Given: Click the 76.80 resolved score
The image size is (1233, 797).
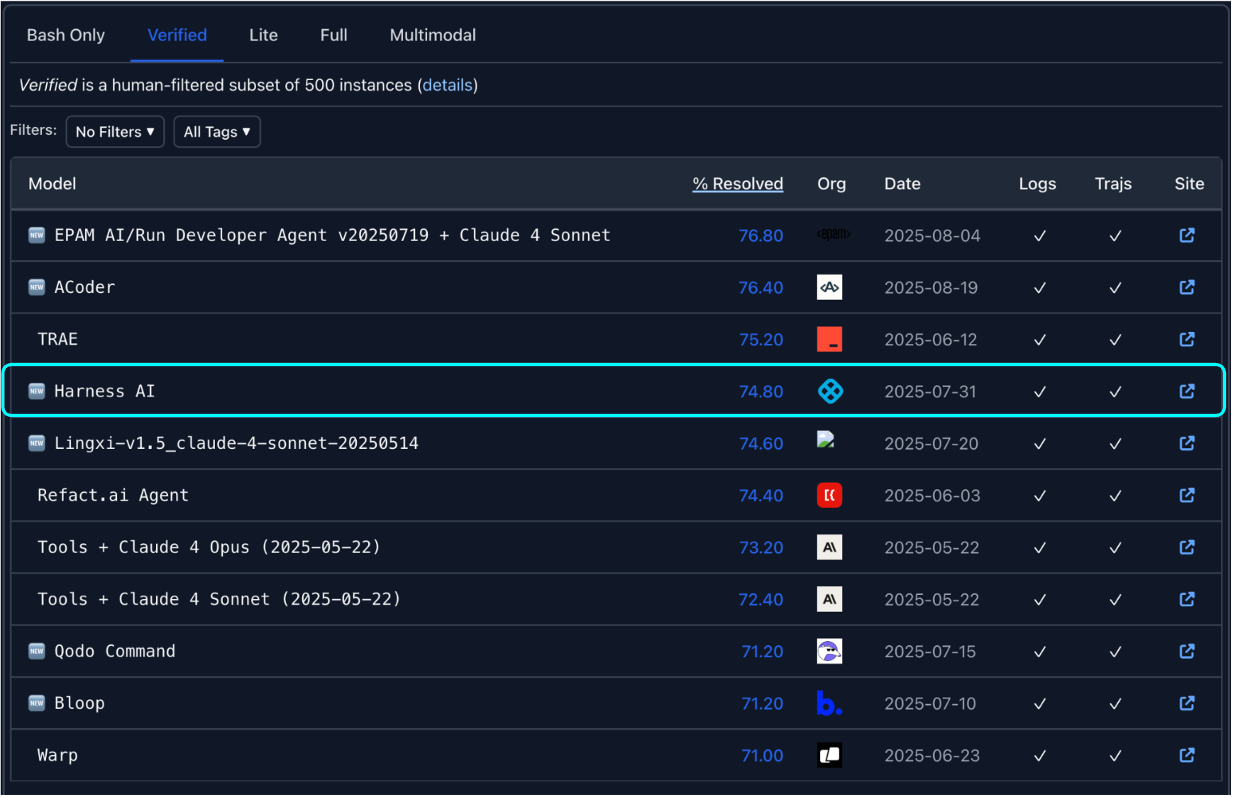Looking at the screenshot, I should point(761,235).
